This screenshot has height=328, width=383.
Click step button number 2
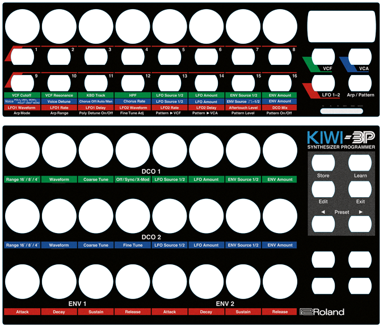[x=59, y=57]
